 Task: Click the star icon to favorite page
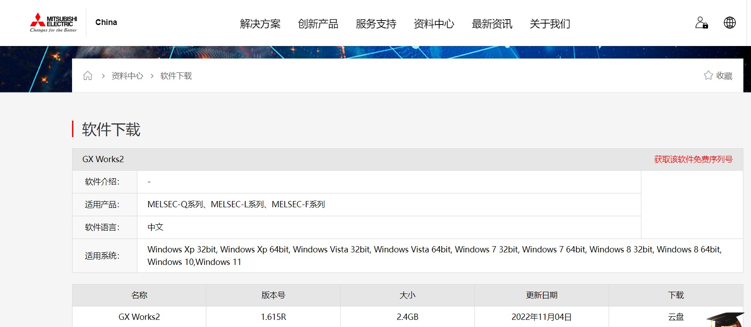point(708,75)
